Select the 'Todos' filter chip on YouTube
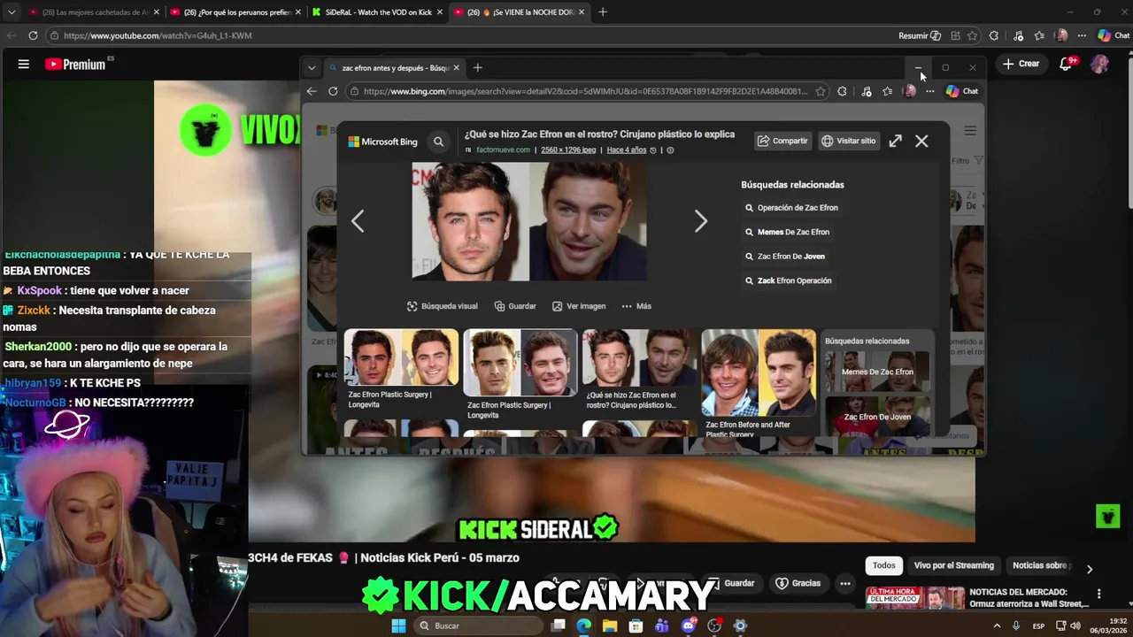The image size is (1133, 637). coord(883,565)
